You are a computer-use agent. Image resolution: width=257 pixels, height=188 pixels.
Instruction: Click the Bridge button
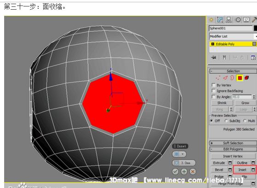pyautogui.click(x=219, y=177)
